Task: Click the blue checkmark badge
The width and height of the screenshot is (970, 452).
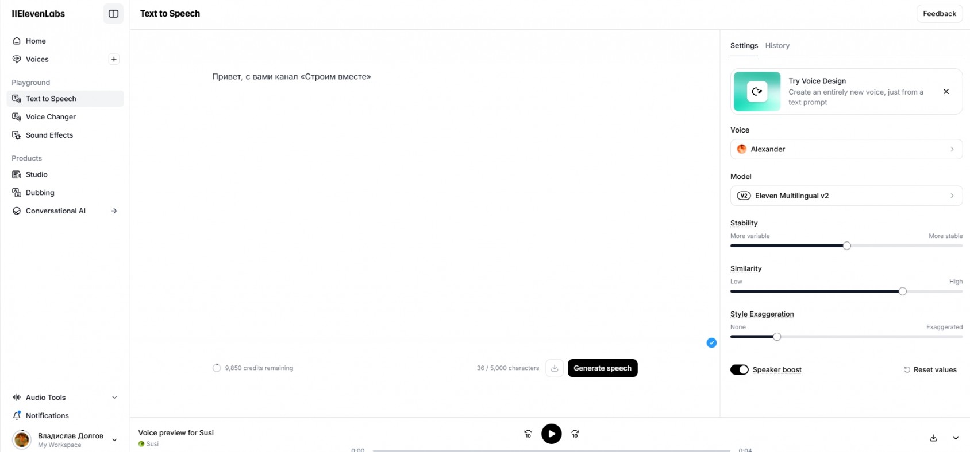Action: point(711,343)
